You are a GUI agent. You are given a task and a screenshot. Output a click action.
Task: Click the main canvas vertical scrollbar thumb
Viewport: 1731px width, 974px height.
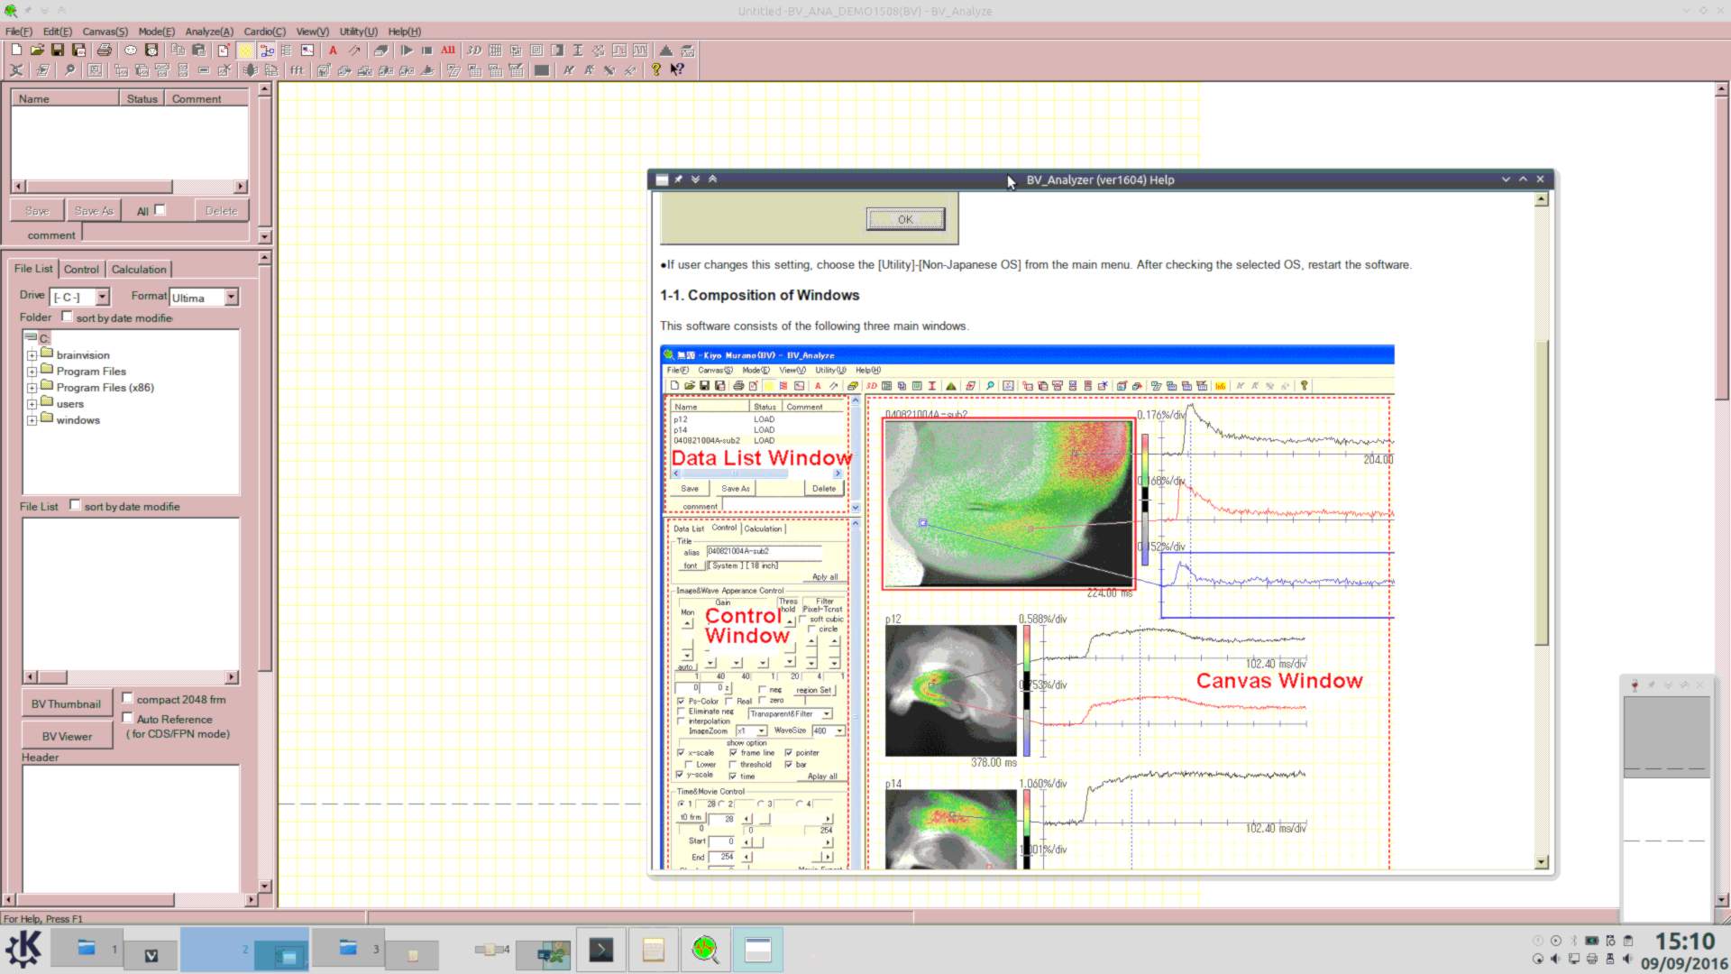(1721, 249)
